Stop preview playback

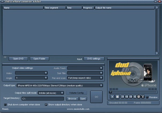117,97
